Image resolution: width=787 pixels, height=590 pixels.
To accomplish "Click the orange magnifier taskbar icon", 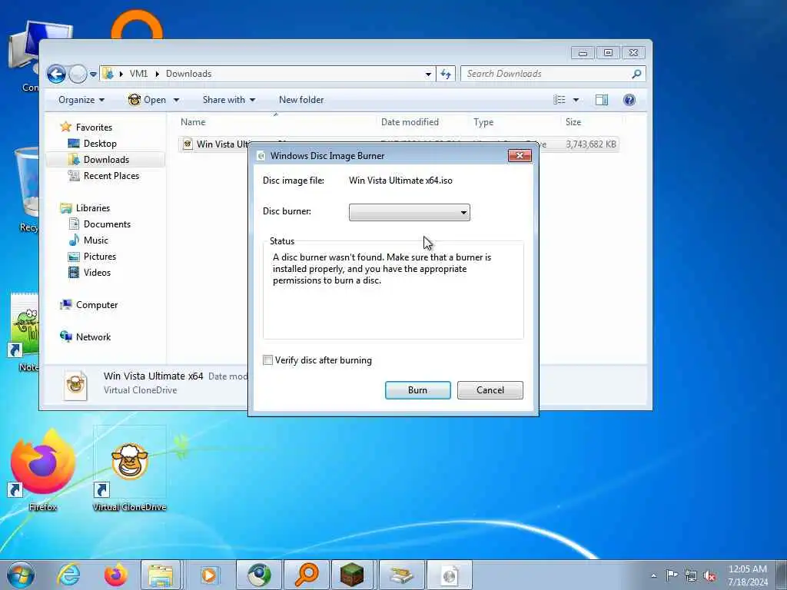I will [x=307, y=575].
